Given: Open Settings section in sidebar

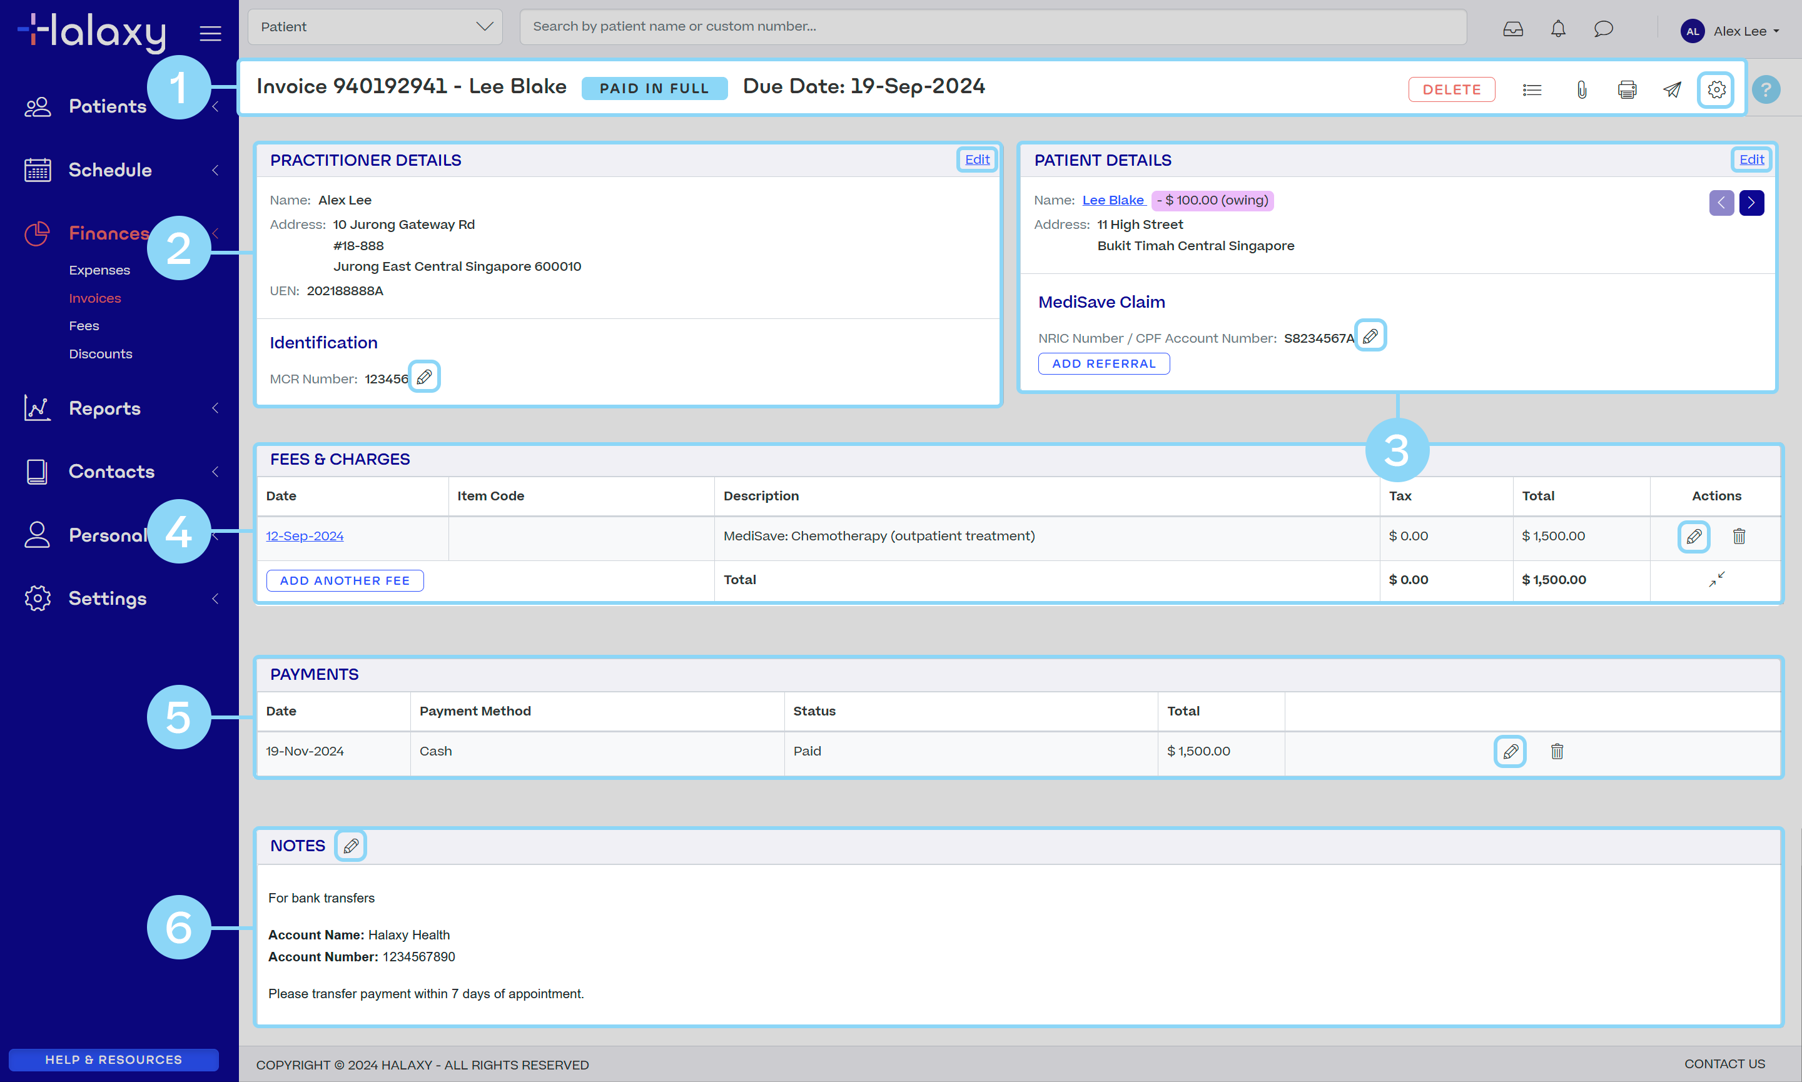Looking at the screenshot, I should pos(107,599).
